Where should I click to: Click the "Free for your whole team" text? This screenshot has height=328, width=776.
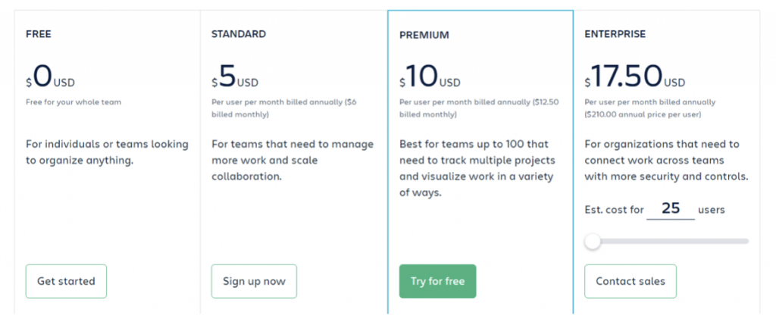click(x=74, y=102)
